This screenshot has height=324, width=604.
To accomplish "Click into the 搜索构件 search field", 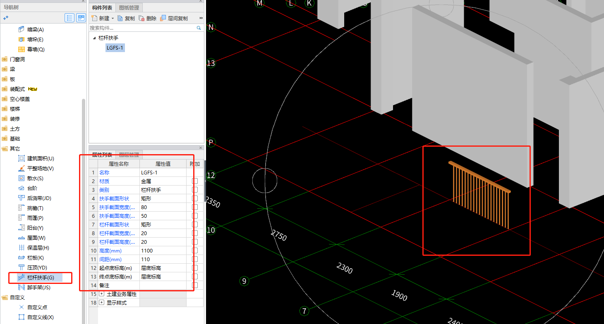I will pyautogui.click(x=142, y=28).
